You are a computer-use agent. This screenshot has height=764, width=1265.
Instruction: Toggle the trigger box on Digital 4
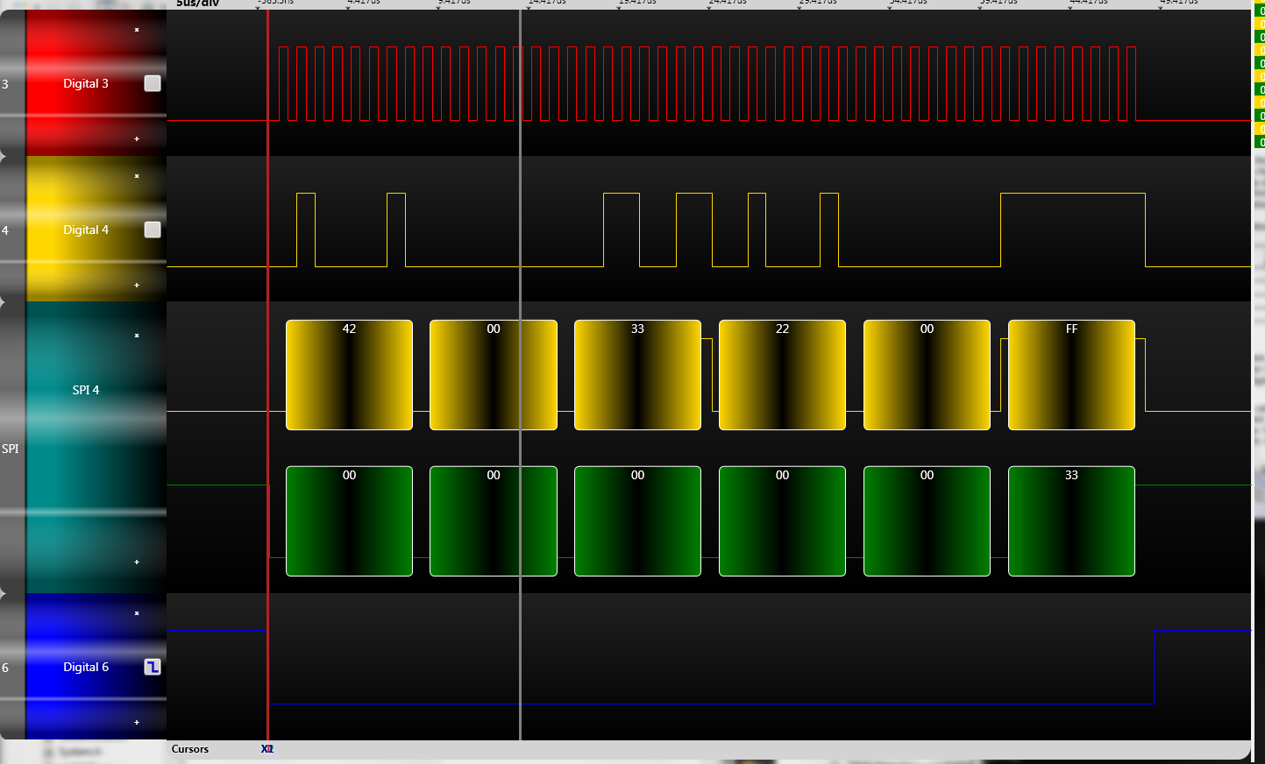click(x=153, y=230)
